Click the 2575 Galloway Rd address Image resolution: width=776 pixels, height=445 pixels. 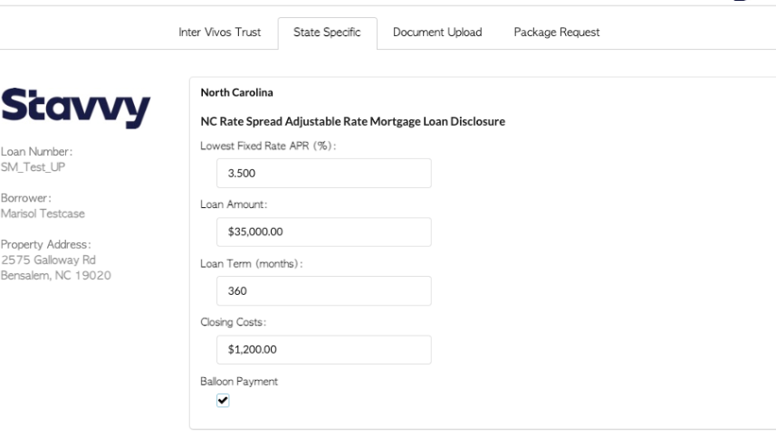49,260
